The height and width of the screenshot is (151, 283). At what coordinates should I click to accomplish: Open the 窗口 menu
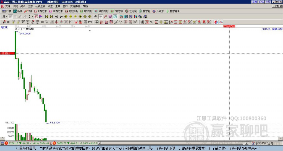pyautogui.click(x=65, y=6)
